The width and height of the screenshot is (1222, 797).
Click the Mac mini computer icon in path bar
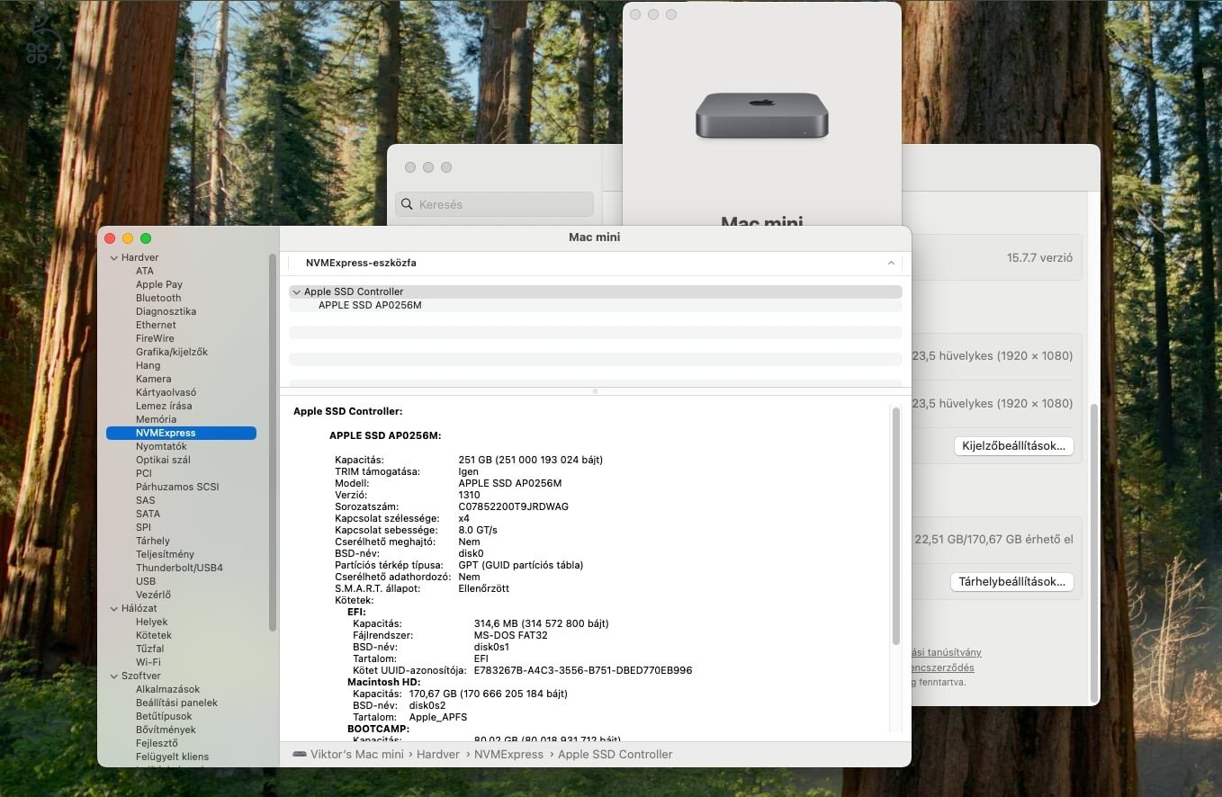coord(300,755)
